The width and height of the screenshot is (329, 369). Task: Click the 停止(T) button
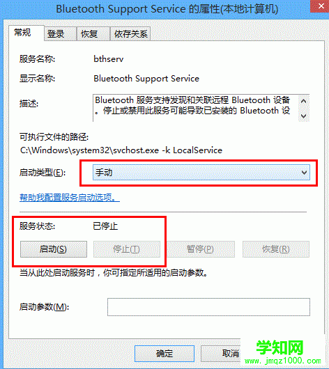pos(127,249)
